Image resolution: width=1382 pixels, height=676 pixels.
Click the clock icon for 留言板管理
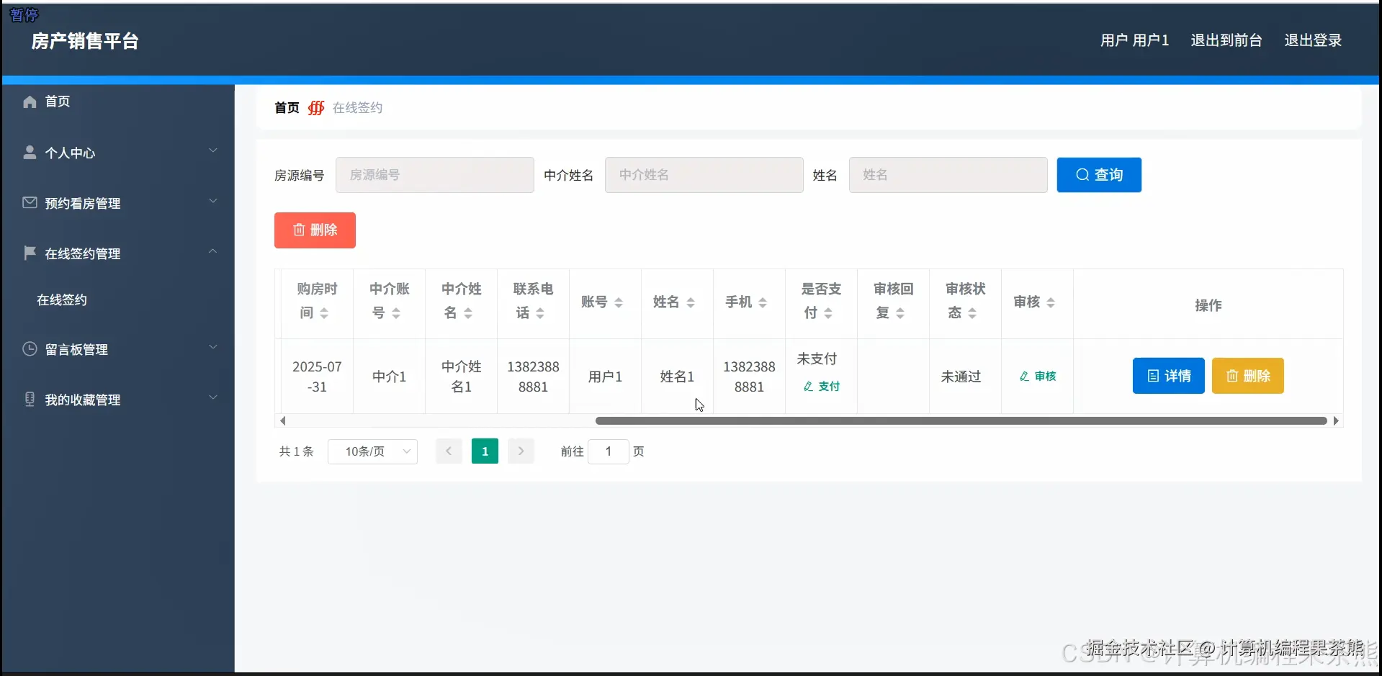click(29, 349)
